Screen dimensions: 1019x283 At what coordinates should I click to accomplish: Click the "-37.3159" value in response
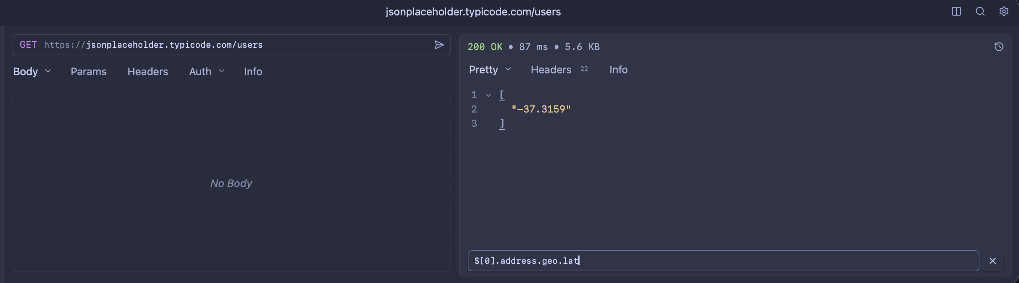coord(541,110)
